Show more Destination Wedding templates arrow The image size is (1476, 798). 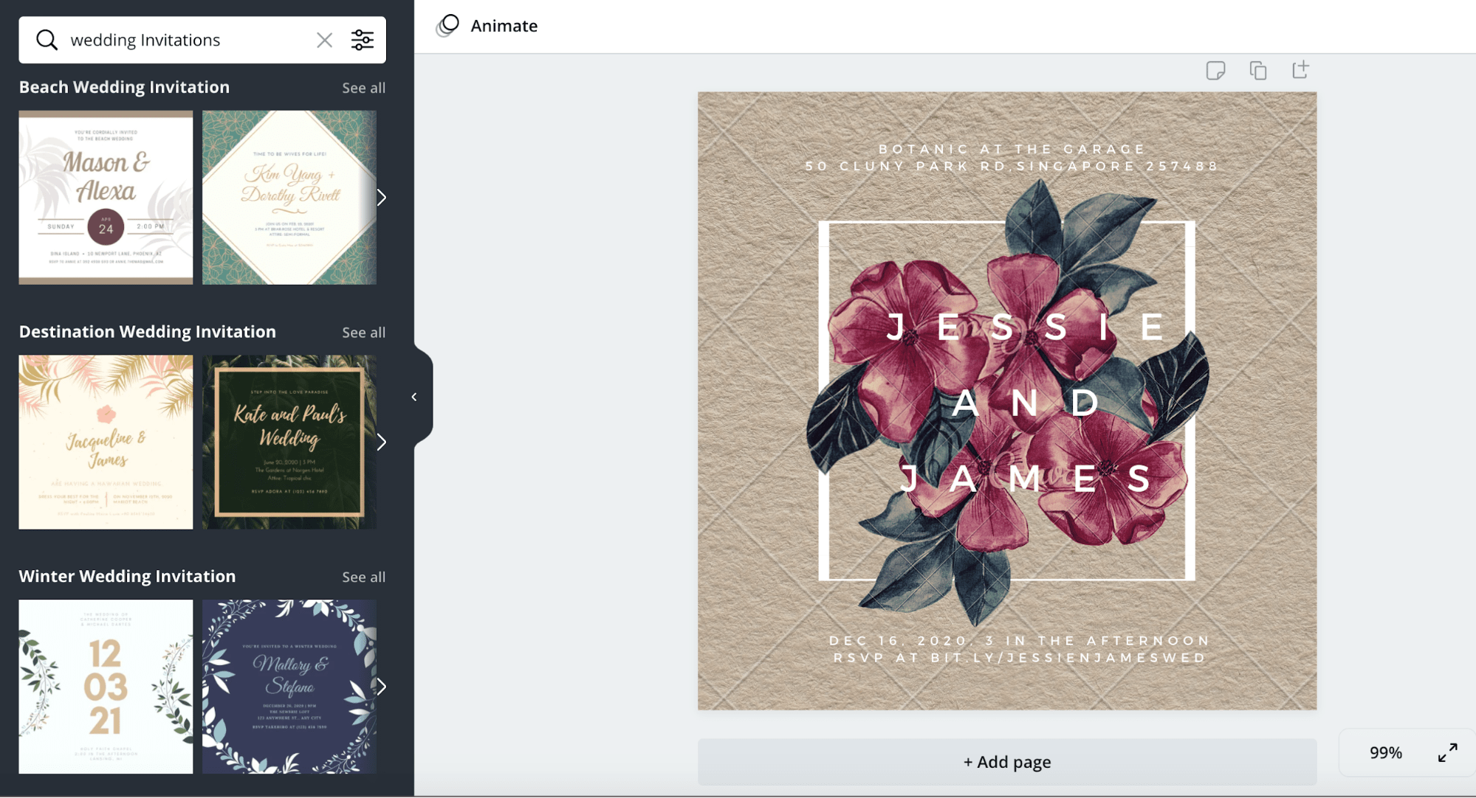381,443
